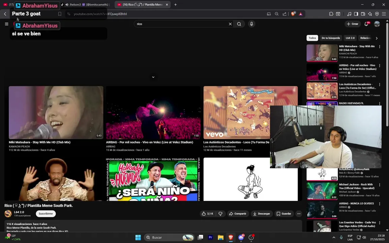The height and width of the screenshot is (243, 389).
Task: Click the Crear button
Action: (x=352, y=24)
